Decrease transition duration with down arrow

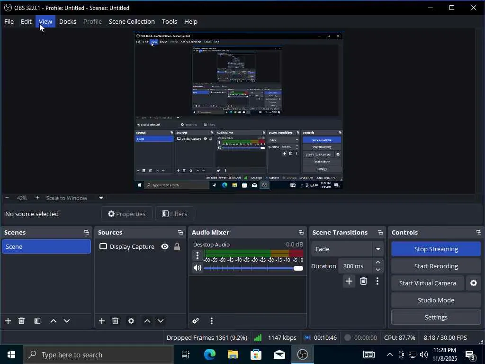click(377, 270)
